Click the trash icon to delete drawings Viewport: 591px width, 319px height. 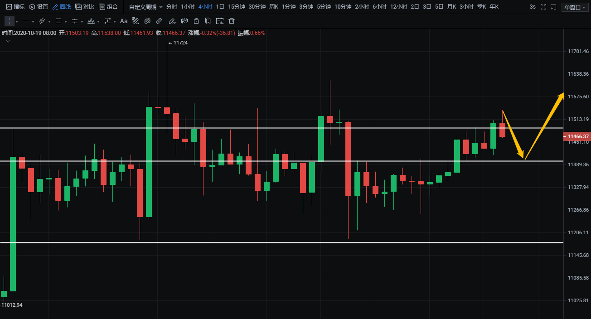coord(232,21)
